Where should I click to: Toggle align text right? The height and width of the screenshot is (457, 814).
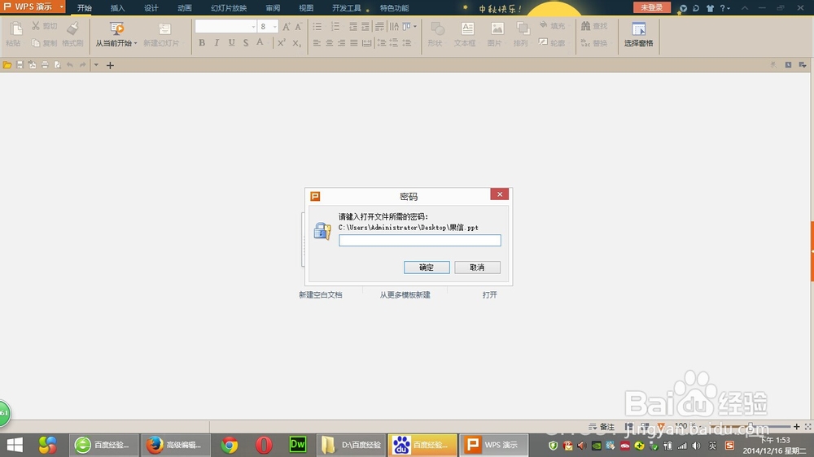click(342, 43)
